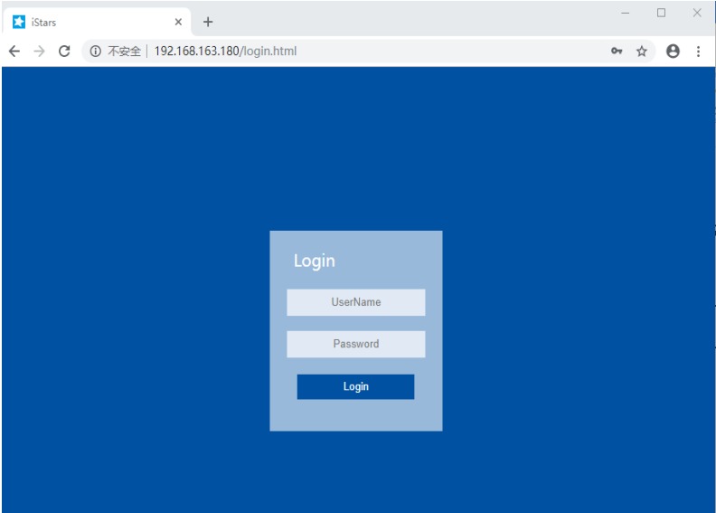This screenshot has height=513, width=716.
Task: Minimize the Chrome window
Action: (x=625, y=13)
